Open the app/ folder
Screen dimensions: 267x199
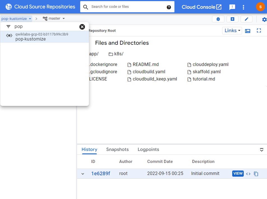tap(94, 54)
